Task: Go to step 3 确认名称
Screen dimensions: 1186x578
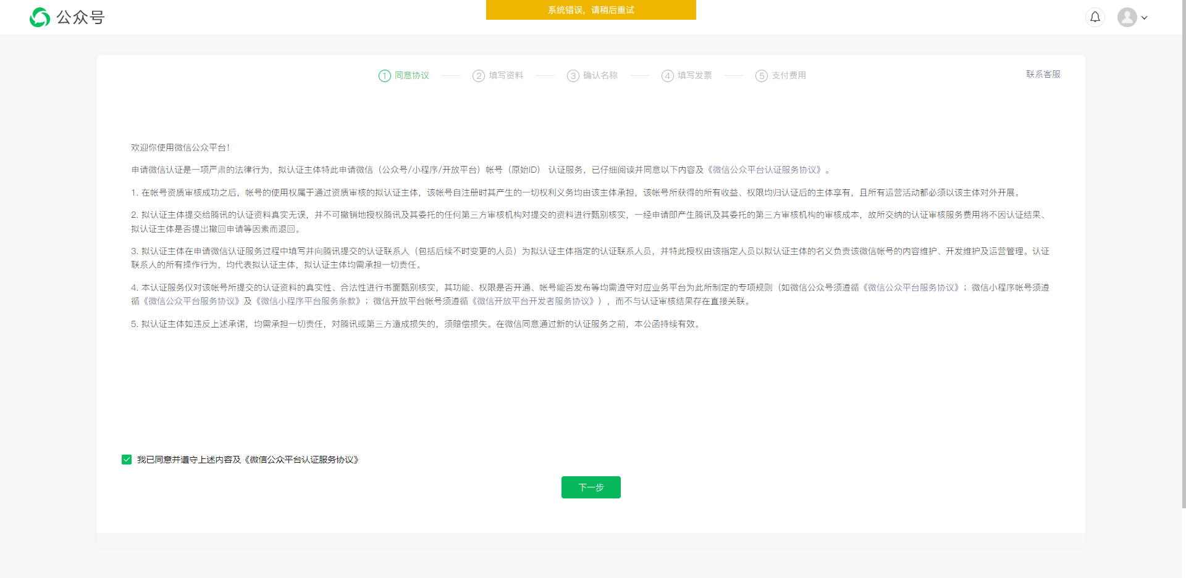Action: (x=592, y=75)
